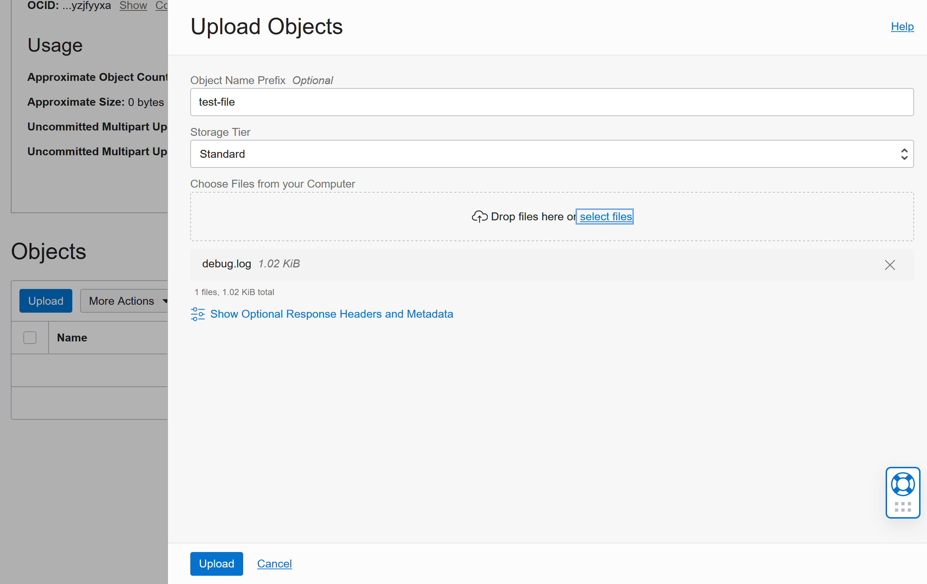The image size is (927, 584).
Task: Click the cloud upload icon in drop zone
Action: [479, 217]
